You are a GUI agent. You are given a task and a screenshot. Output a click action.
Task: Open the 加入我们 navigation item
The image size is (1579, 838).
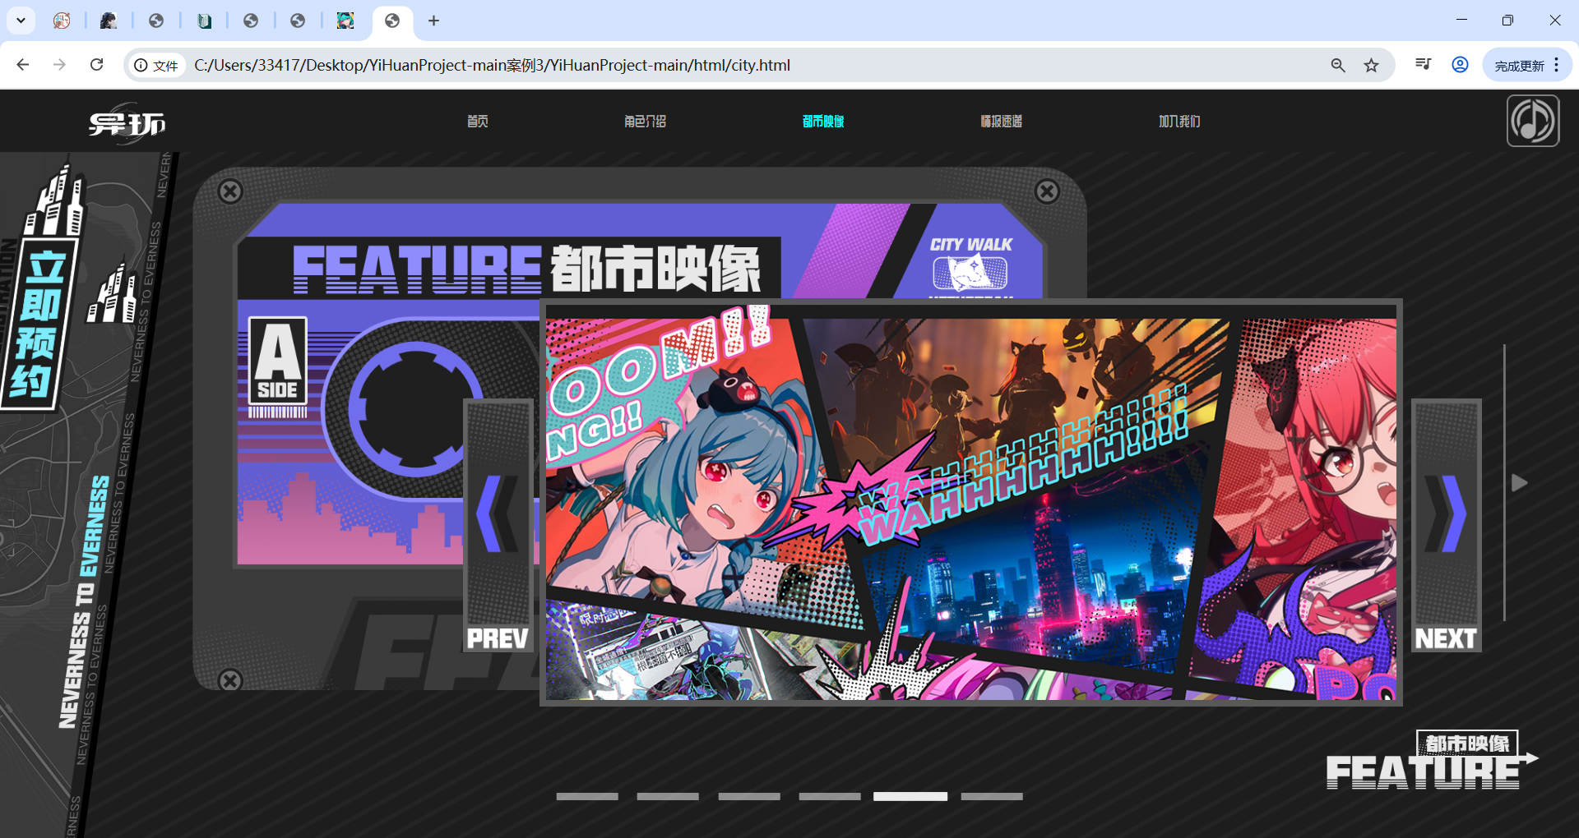[1179, 121]
